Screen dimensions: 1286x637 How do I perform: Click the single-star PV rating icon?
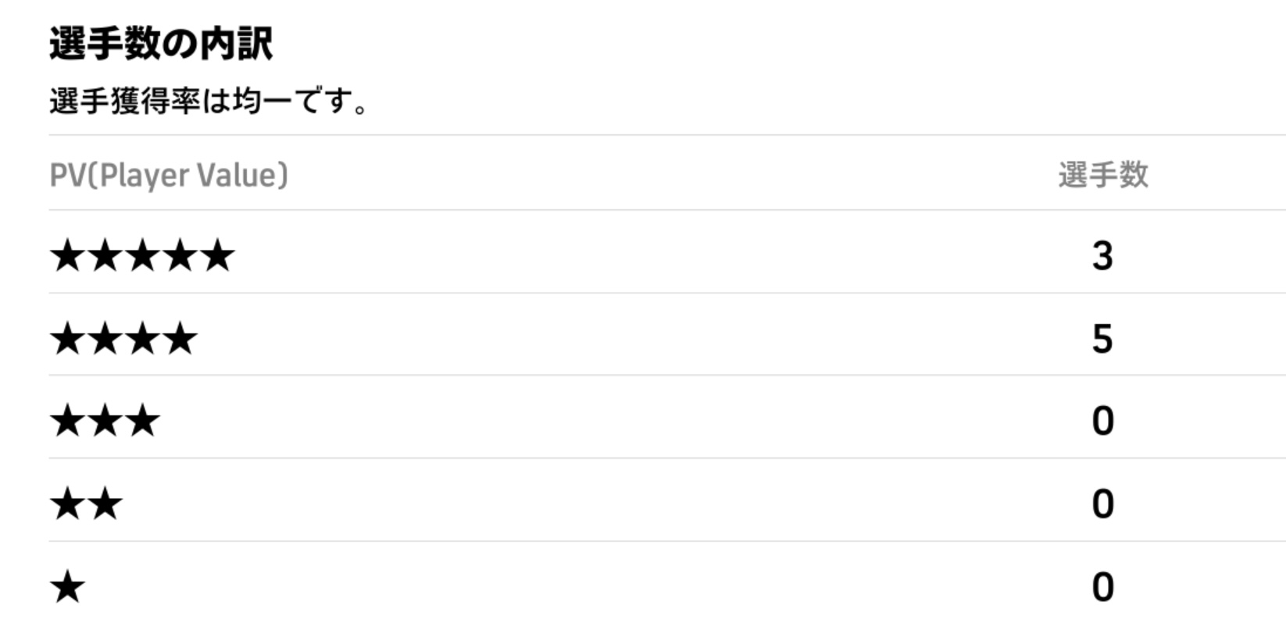click(x=68, y=587)
